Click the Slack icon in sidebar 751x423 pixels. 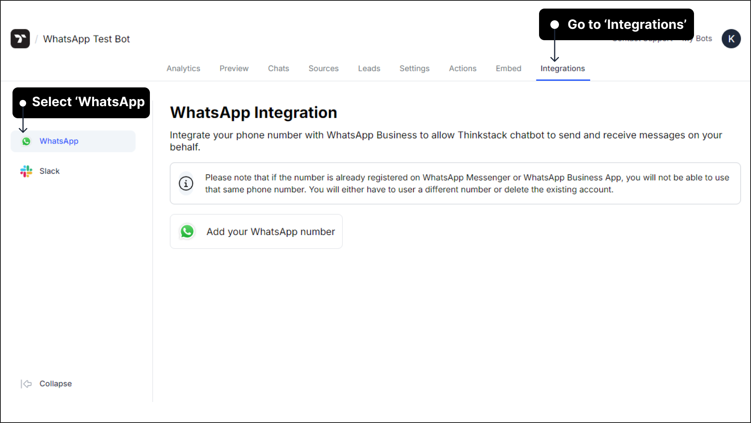pos(27,171)
